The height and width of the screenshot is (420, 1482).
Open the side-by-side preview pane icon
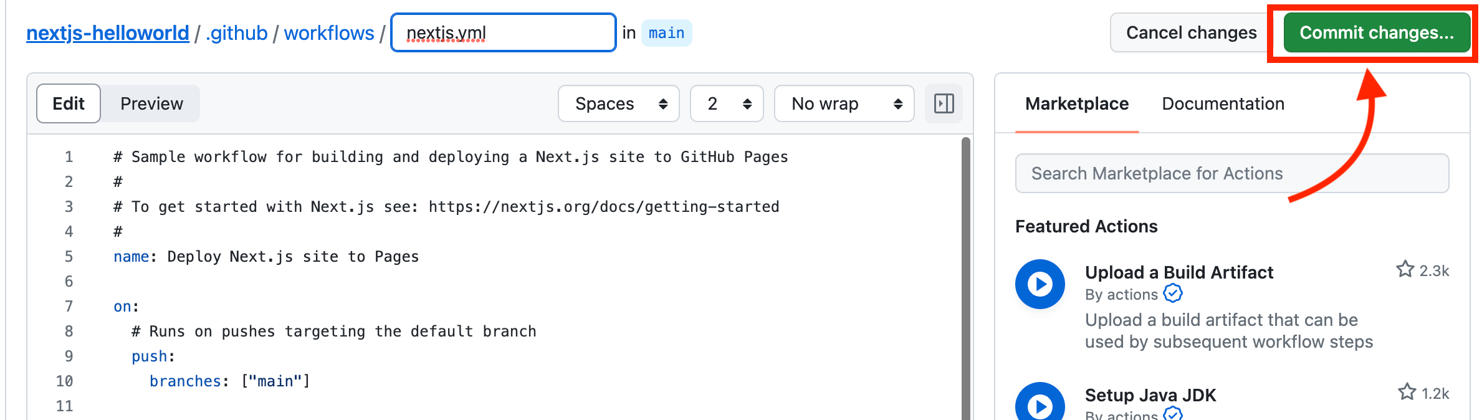tap(943, 103)
